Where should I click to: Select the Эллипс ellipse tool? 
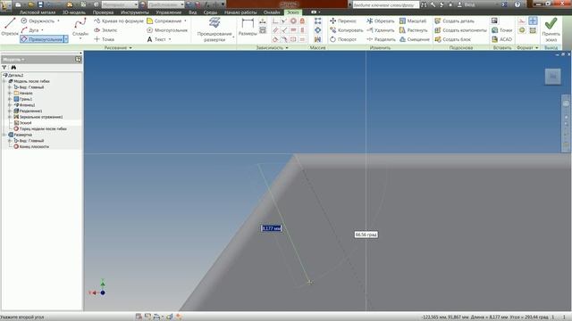(105, 30)
